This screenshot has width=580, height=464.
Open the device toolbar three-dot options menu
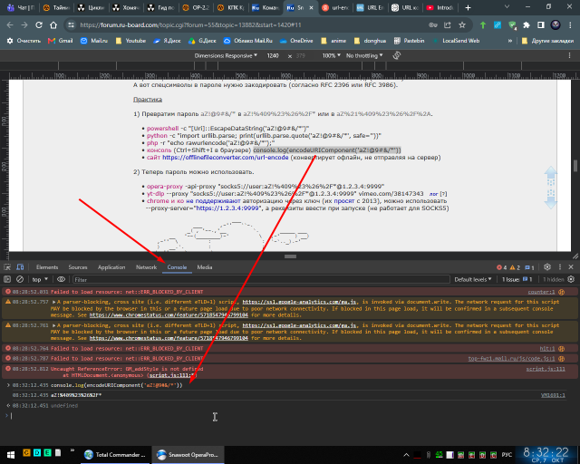point(570,55)
